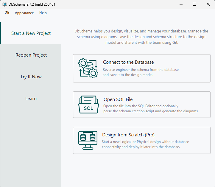Choose the Open SQL File title
The height and width of the screenshot is (187, 215).
coord(118,99)
